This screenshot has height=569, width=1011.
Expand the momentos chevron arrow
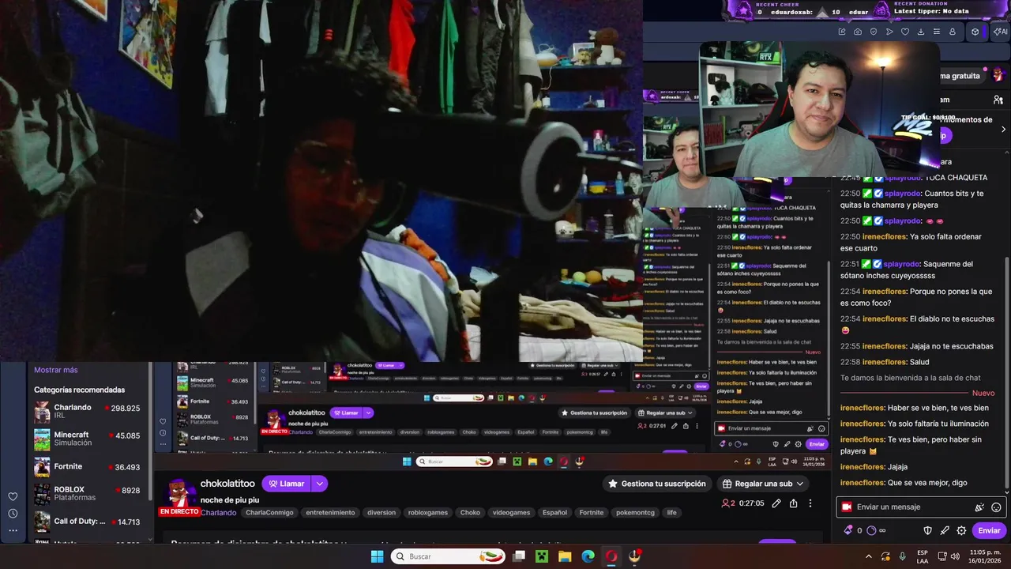(1003, 129)
